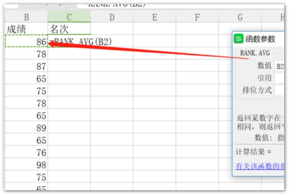Select column E header
Image resolution: width=289 pixels, height=195 pixels.
click(x=155, y=17)
